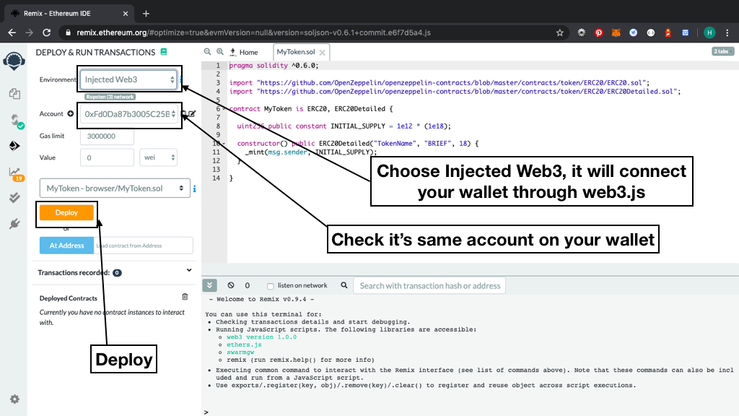
Task: Click the Deployed Contracts heading
Action: [x=69, y=298]
